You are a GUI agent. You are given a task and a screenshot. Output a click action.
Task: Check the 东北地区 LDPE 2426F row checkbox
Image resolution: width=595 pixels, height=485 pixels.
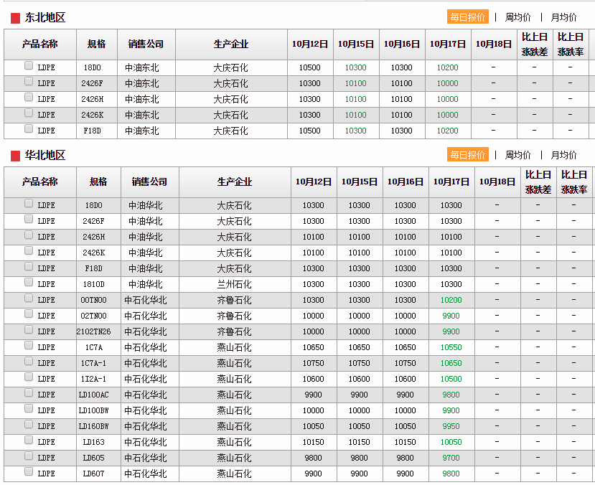click(29, 81)
